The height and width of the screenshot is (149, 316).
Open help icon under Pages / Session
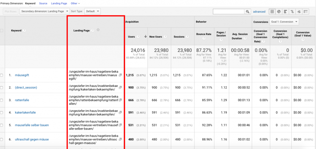pos(221,40)
